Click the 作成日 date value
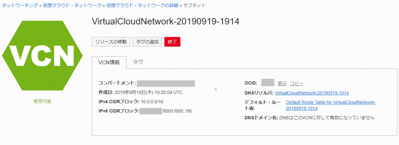This screenshot has width=399, height=145. (148, 92)
